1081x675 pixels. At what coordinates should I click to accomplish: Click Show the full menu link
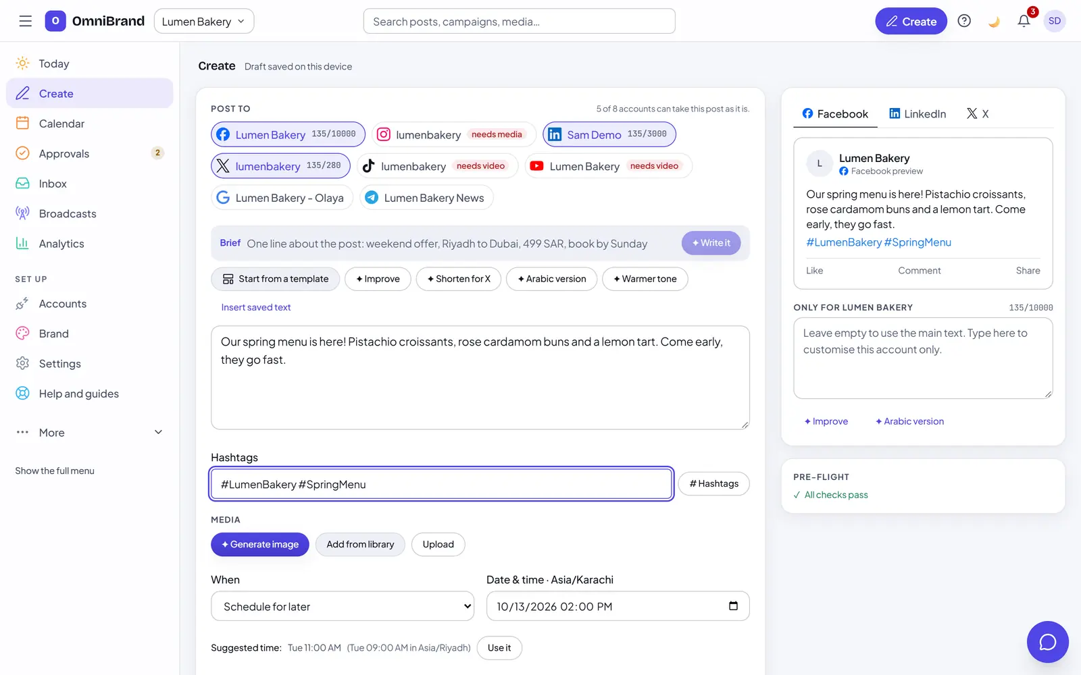pos(55,470)
